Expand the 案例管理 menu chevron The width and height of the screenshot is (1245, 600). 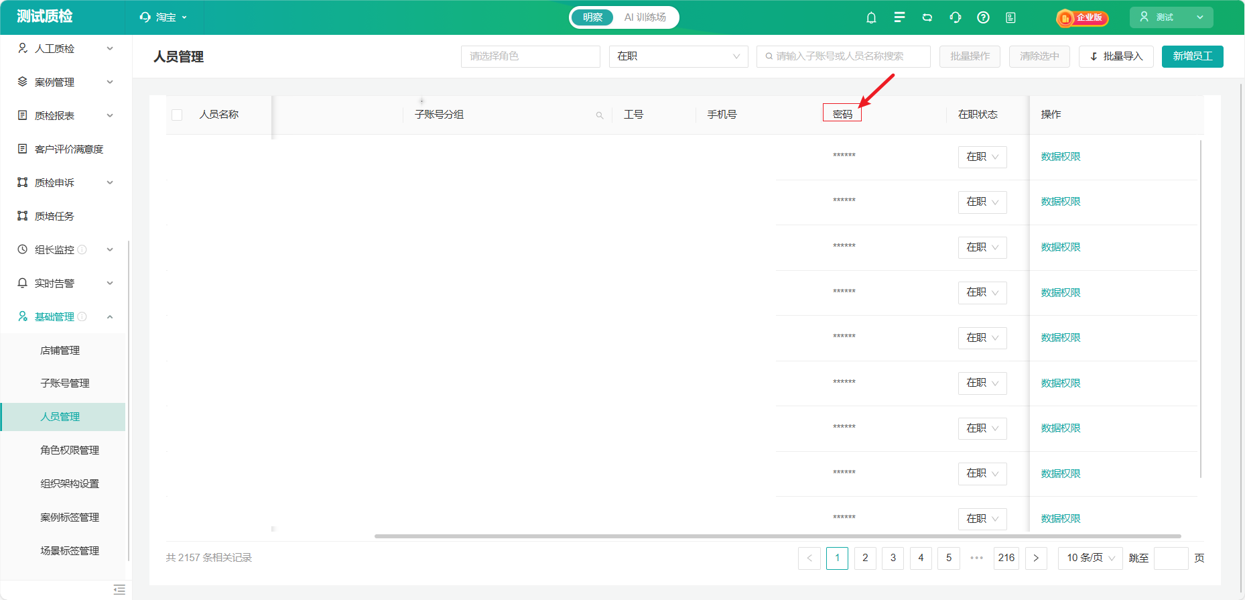[110, 82]
